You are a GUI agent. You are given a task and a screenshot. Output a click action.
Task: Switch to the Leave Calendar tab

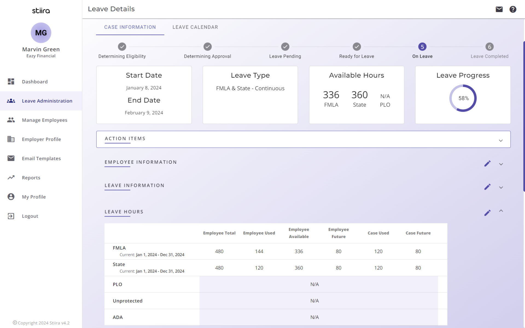[x=195, y=27]
